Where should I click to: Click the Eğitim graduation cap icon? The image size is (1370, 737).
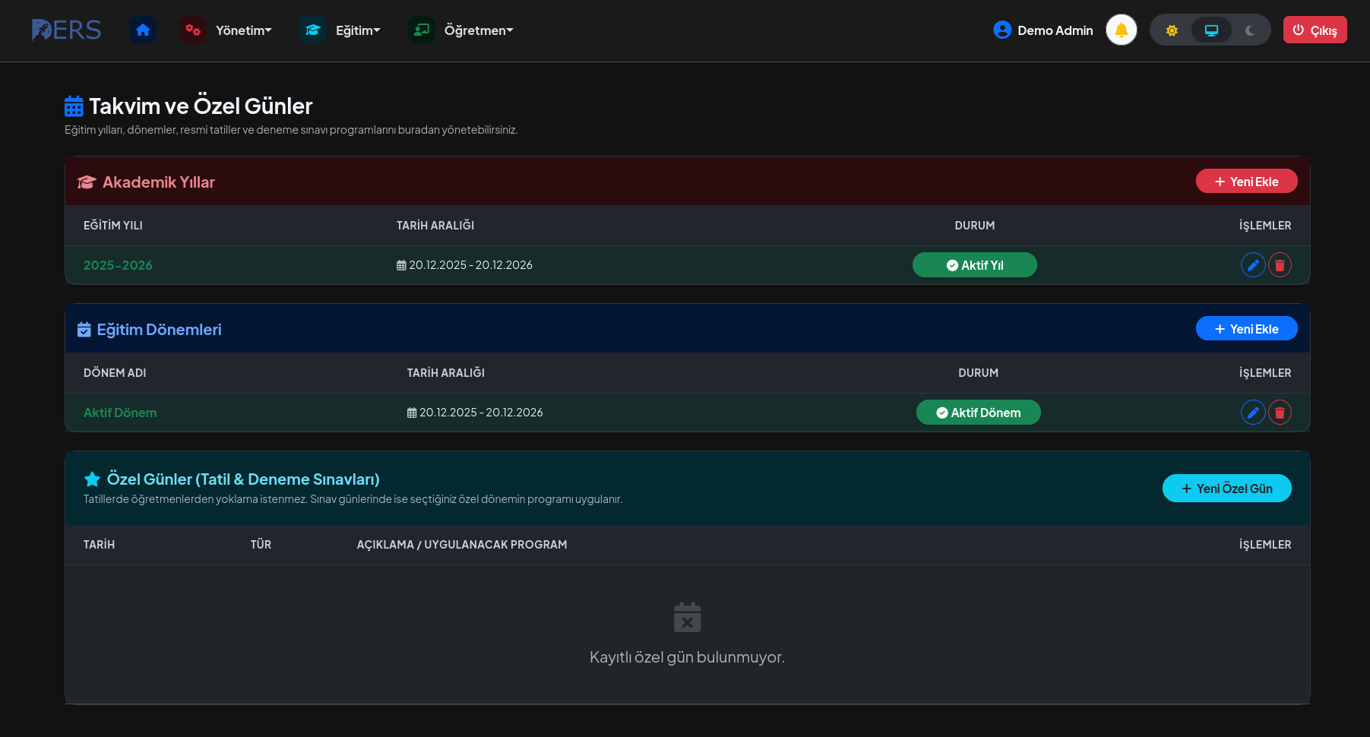(x=313, y=30)
